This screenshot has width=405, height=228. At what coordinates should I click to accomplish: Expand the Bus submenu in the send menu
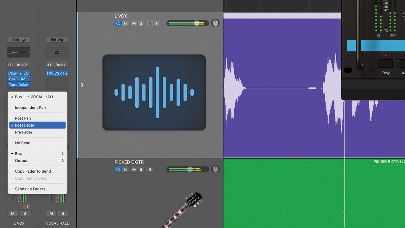coord(37,153)
